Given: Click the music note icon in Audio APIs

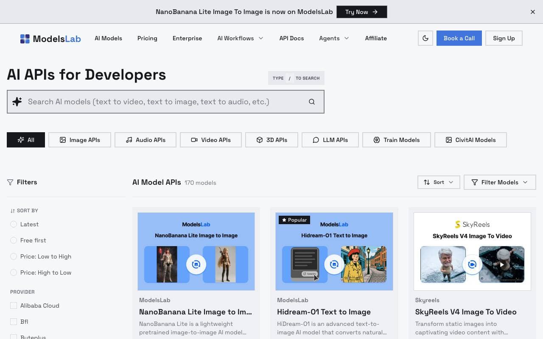Looking at the screenshot, I should (129, 140).
